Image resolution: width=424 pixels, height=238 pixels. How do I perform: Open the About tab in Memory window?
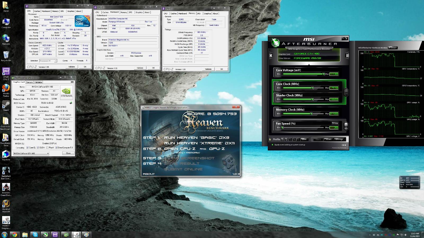click(x=215, y=13)
